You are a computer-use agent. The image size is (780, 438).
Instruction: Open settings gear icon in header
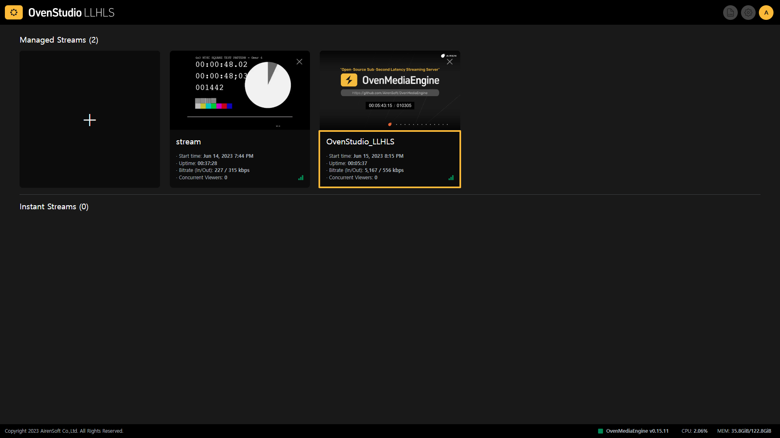(x=748, y=13)
